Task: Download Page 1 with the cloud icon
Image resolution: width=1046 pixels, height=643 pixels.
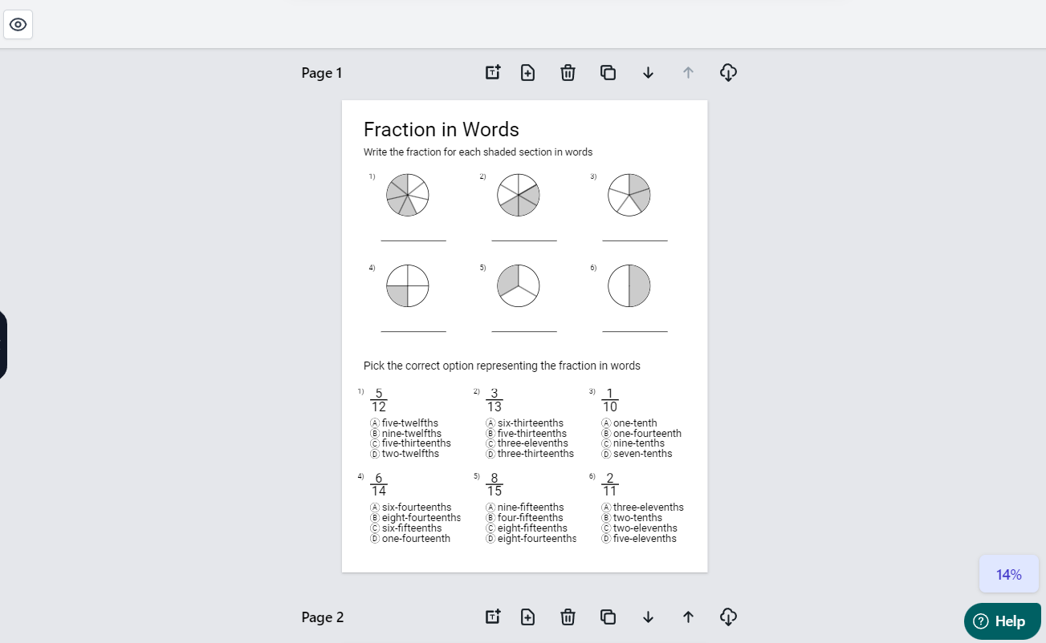Action: [x=728, y=72]
